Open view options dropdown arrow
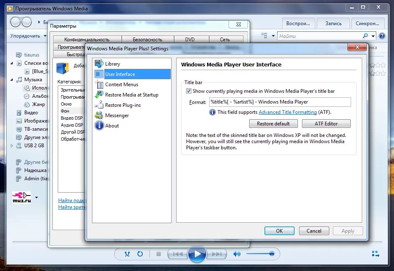This screenshot has width=394, height=271. pyautogui.click(x=273, y=36)
